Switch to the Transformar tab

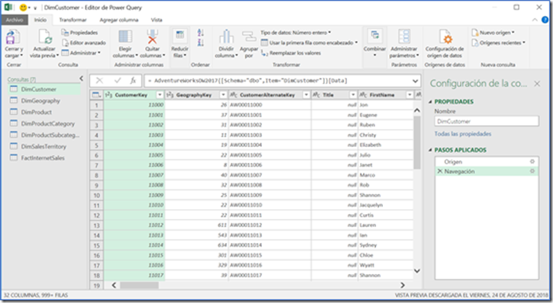pyautogui.click(x=73, y=21)
